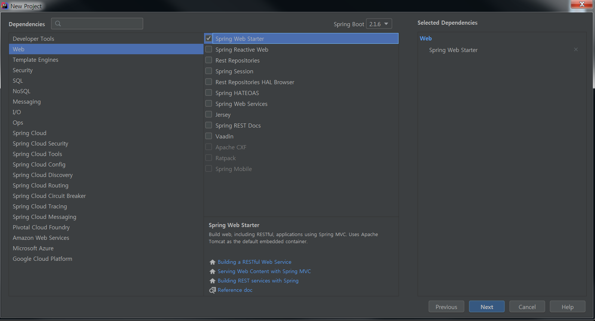This screenshot has width=595, height=321.
Task: Tick the Rest Repositories checkbox
Action: point(209,60)
